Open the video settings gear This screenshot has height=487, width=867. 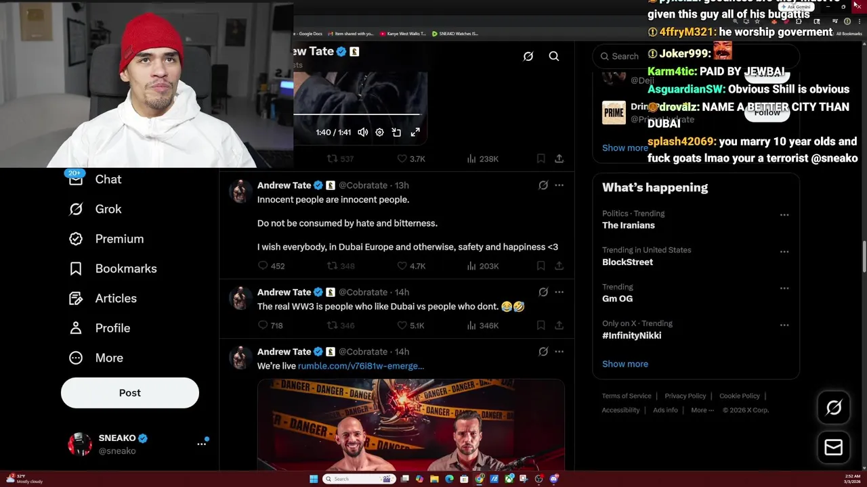pyautogui.click(x=379, y=133)
